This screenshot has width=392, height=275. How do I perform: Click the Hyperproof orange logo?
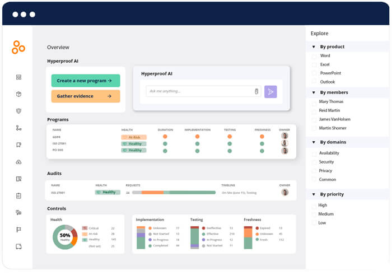(18, 48)
